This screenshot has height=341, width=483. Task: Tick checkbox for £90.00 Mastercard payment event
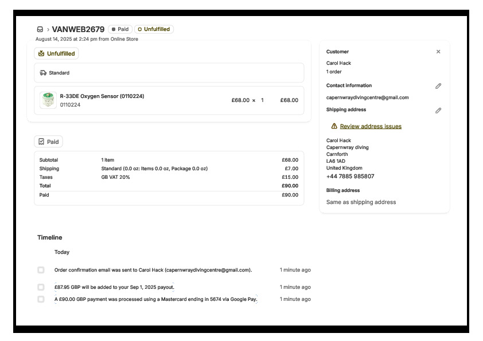pos(41,299)
